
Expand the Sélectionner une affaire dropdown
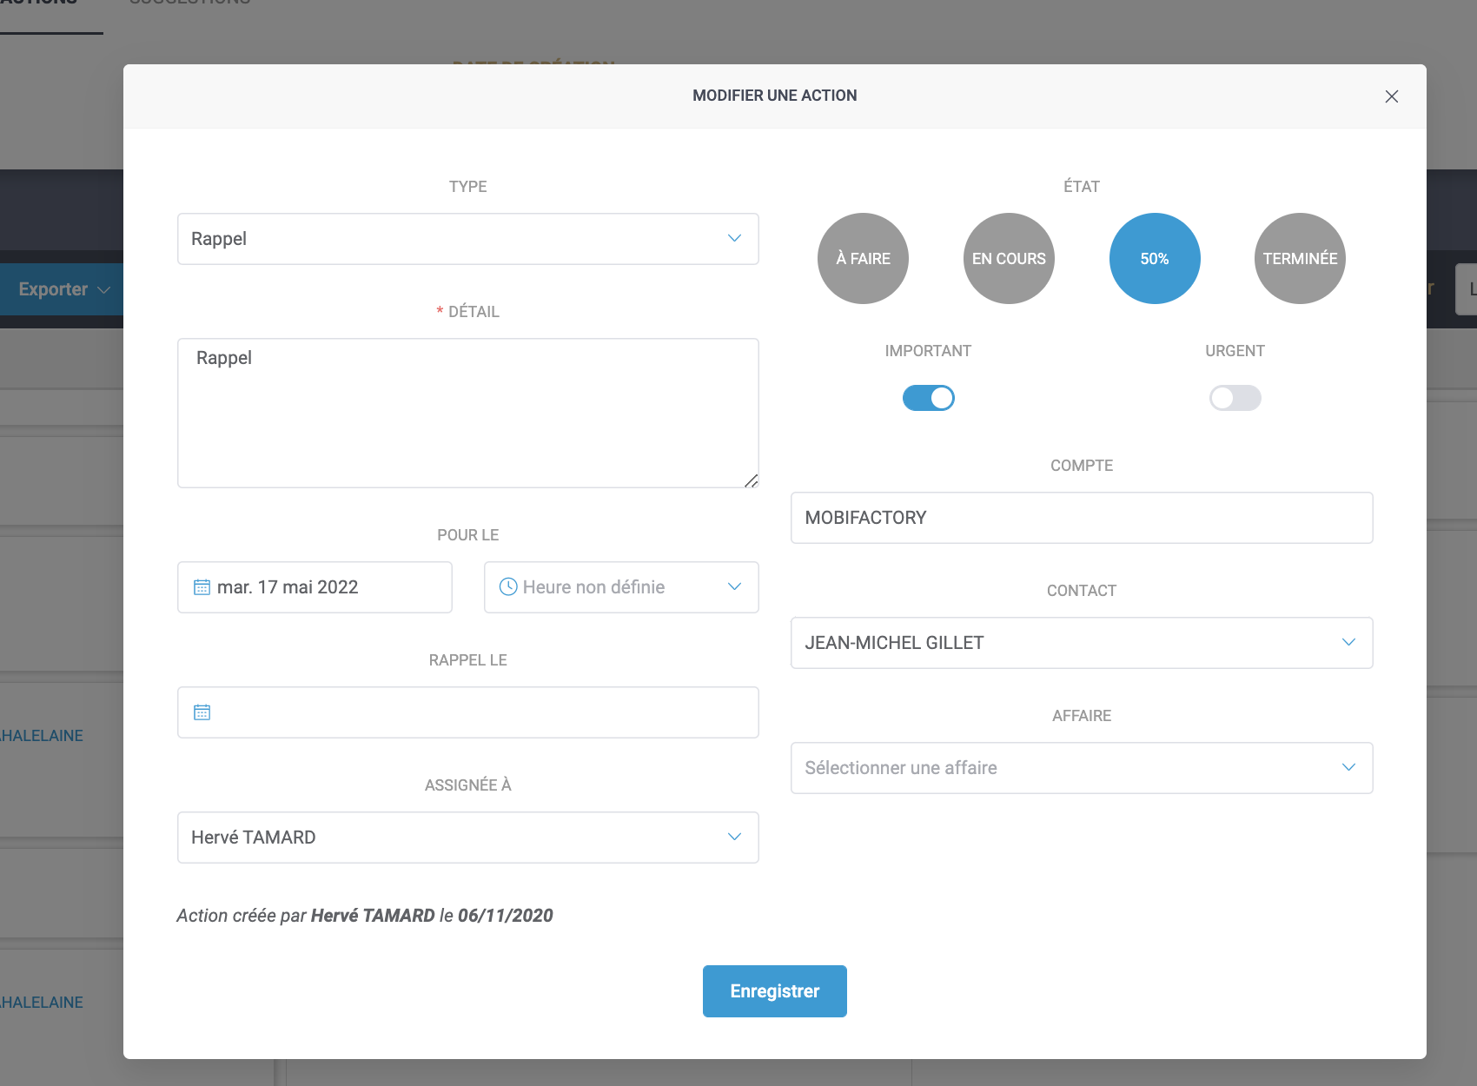[1081, 768]
